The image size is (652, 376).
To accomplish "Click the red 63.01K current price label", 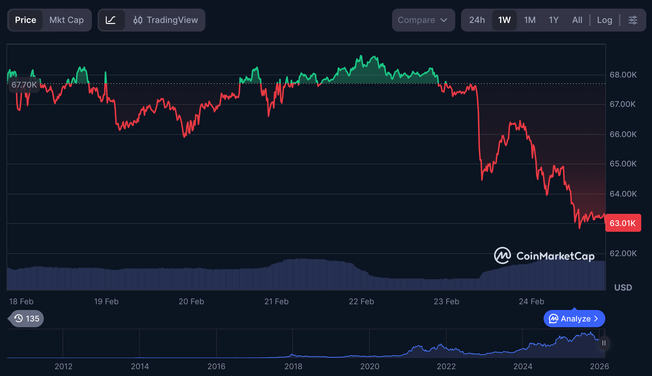I will (x=623, y=223).
